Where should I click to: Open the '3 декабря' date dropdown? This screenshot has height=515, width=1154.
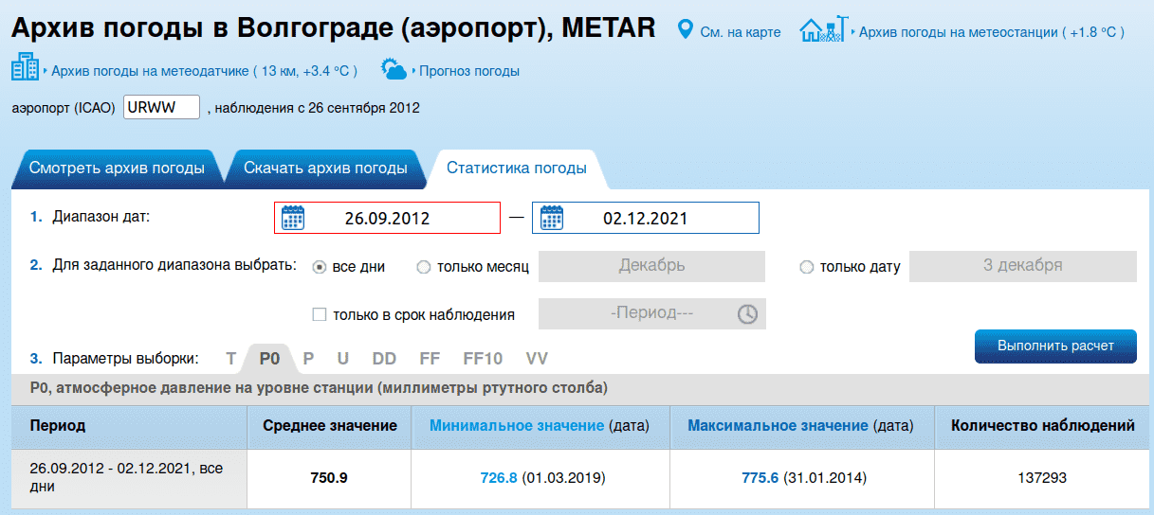(x=1022, y=266)
